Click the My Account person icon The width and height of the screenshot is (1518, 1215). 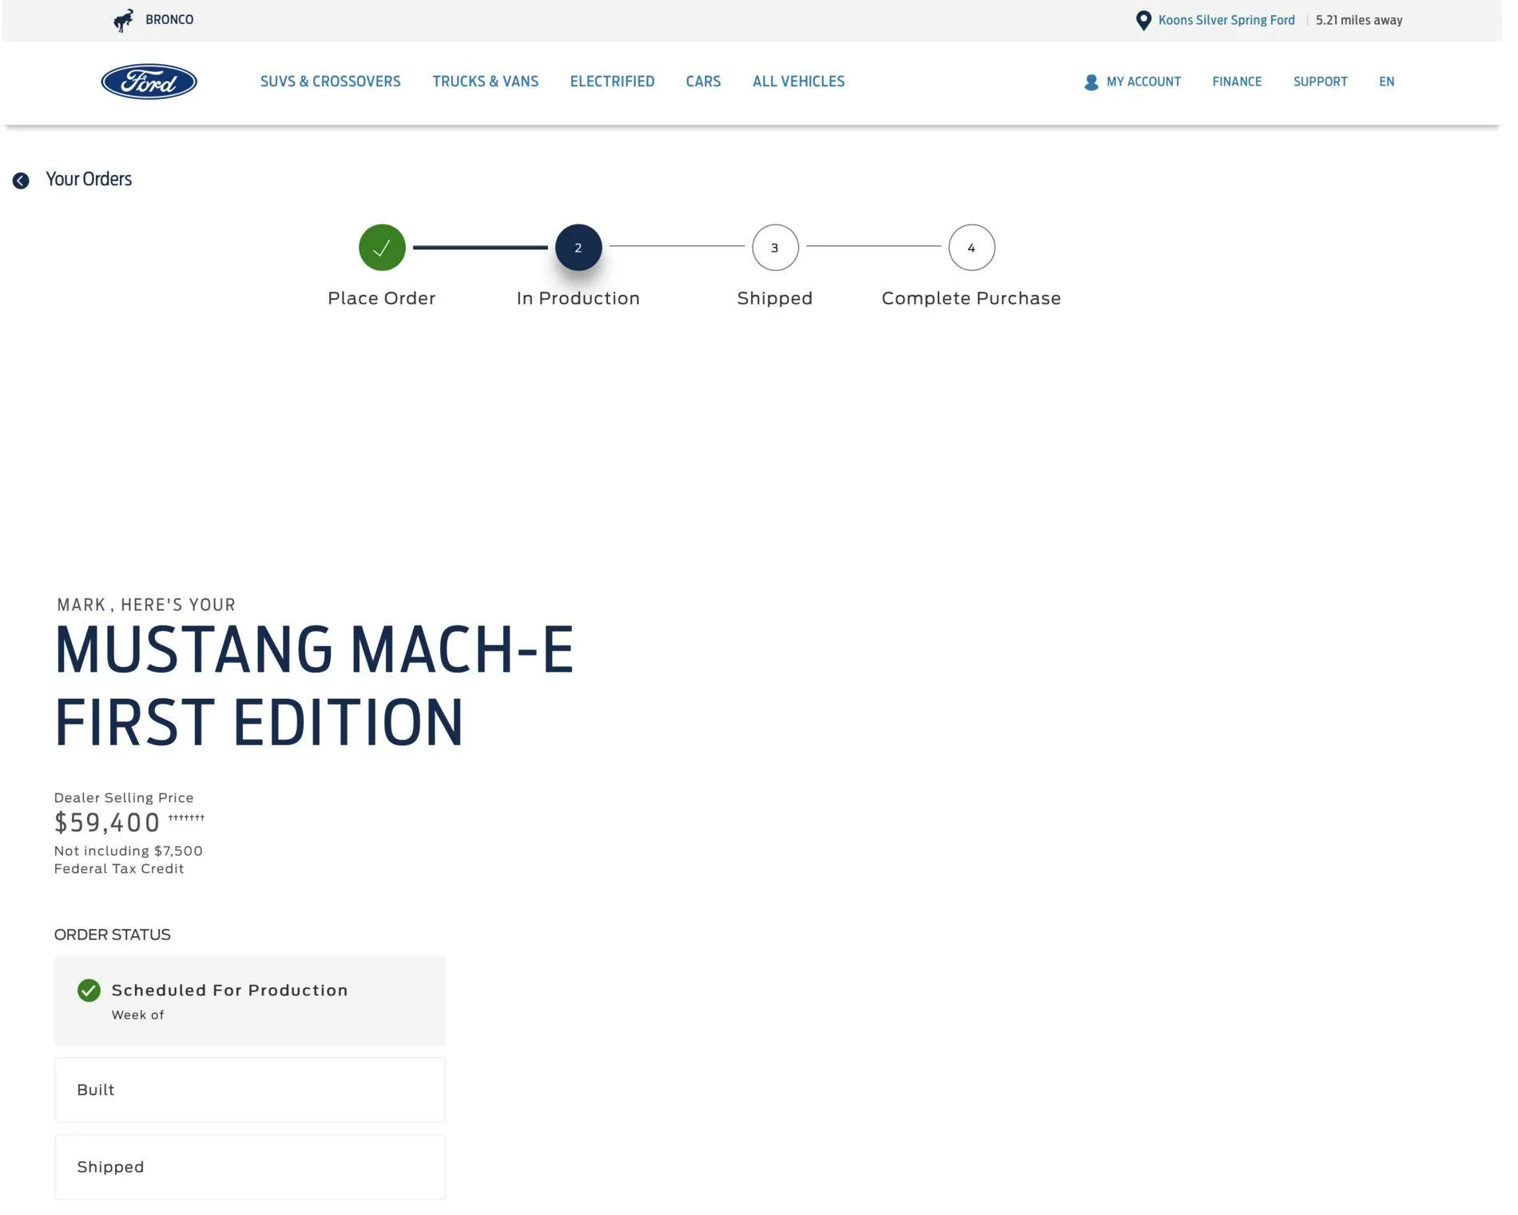[x=1091, y=82]
